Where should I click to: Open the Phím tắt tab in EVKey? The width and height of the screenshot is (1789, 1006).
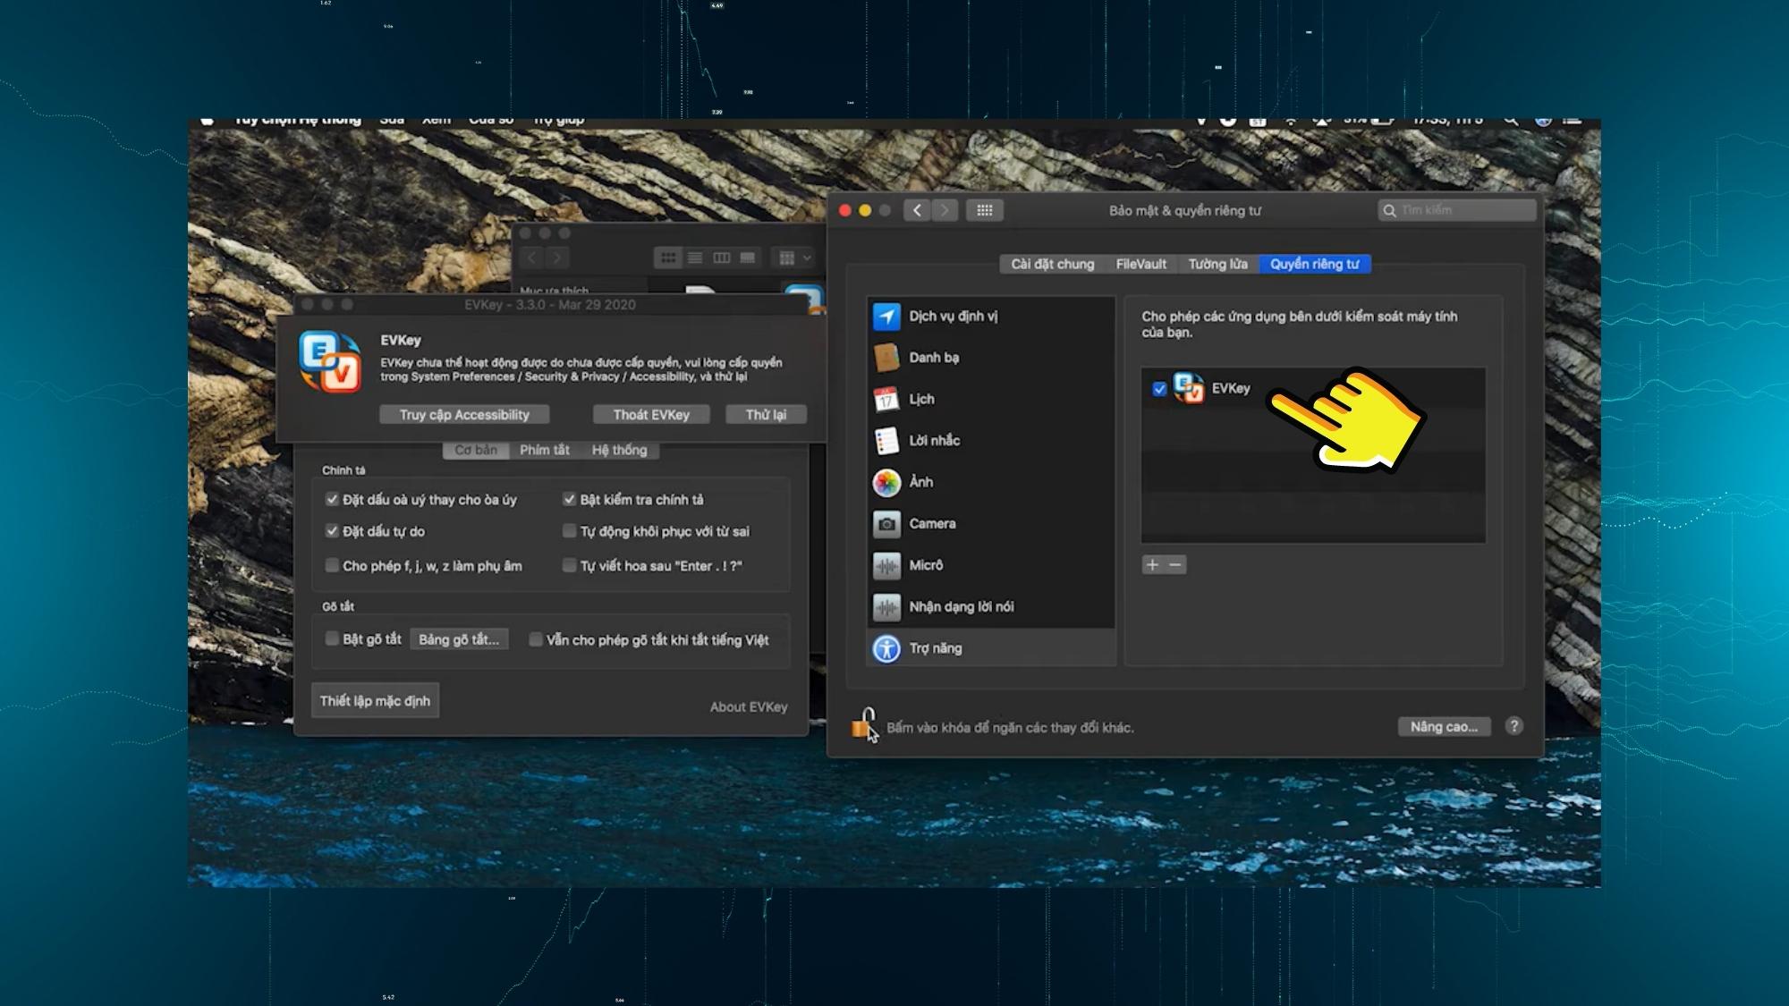point(543,450)
